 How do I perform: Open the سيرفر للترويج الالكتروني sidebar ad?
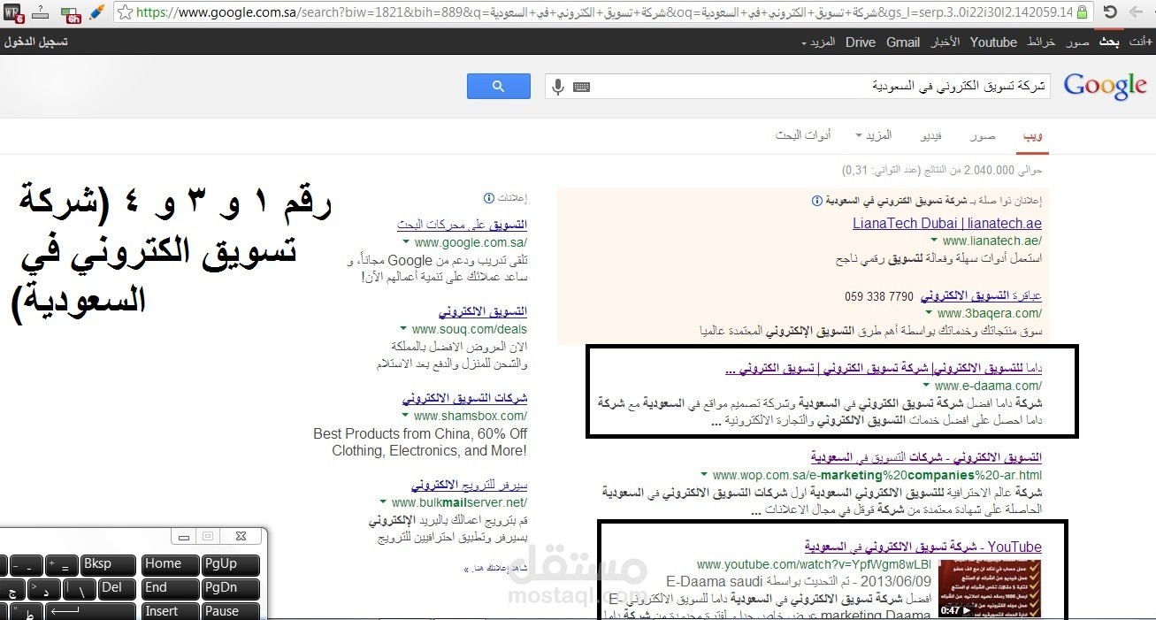(469, 486)
